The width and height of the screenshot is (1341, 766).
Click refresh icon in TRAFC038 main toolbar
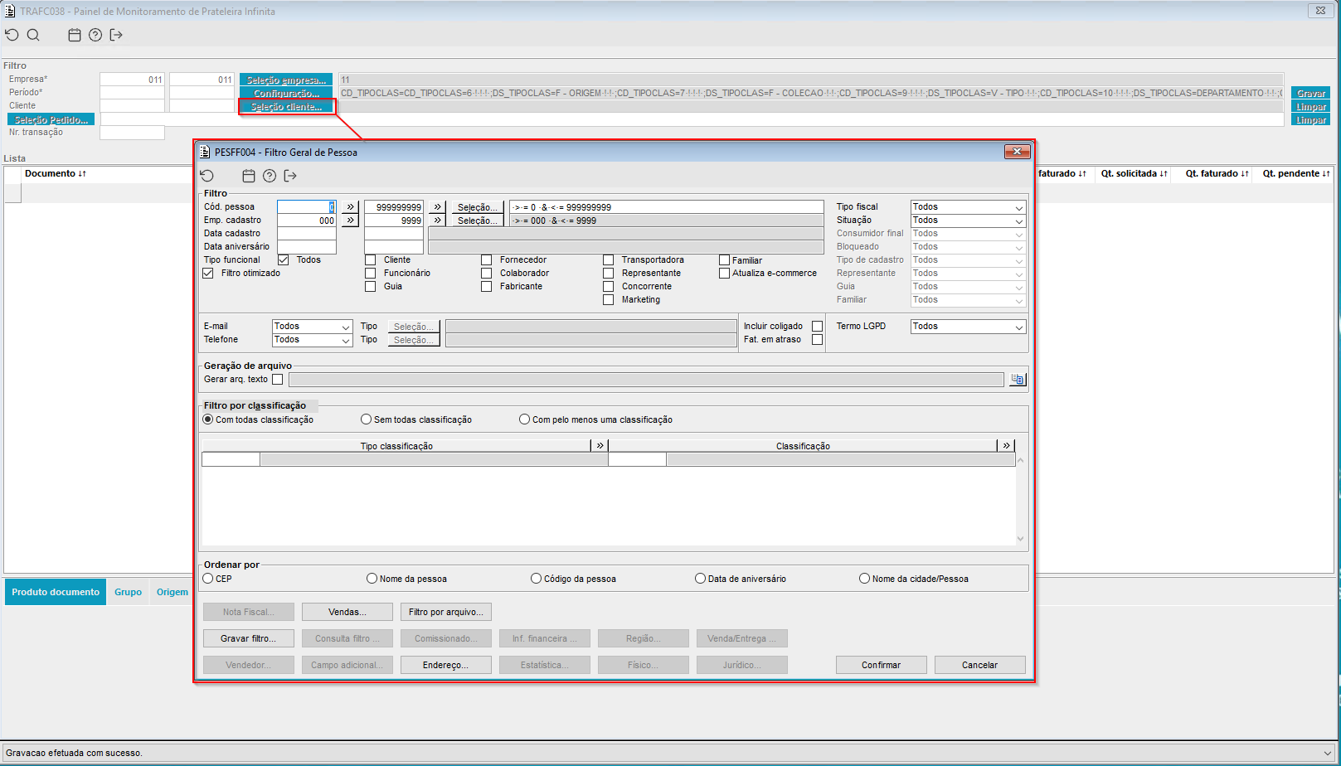(12, 35)
